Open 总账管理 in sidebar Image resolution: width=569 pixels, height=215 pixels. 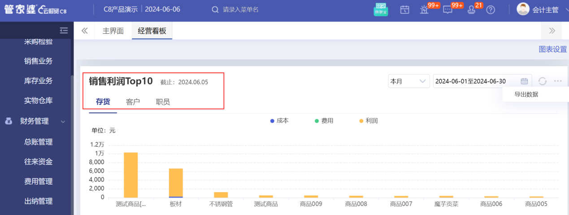pyautogui.click(x=38, y=142)
